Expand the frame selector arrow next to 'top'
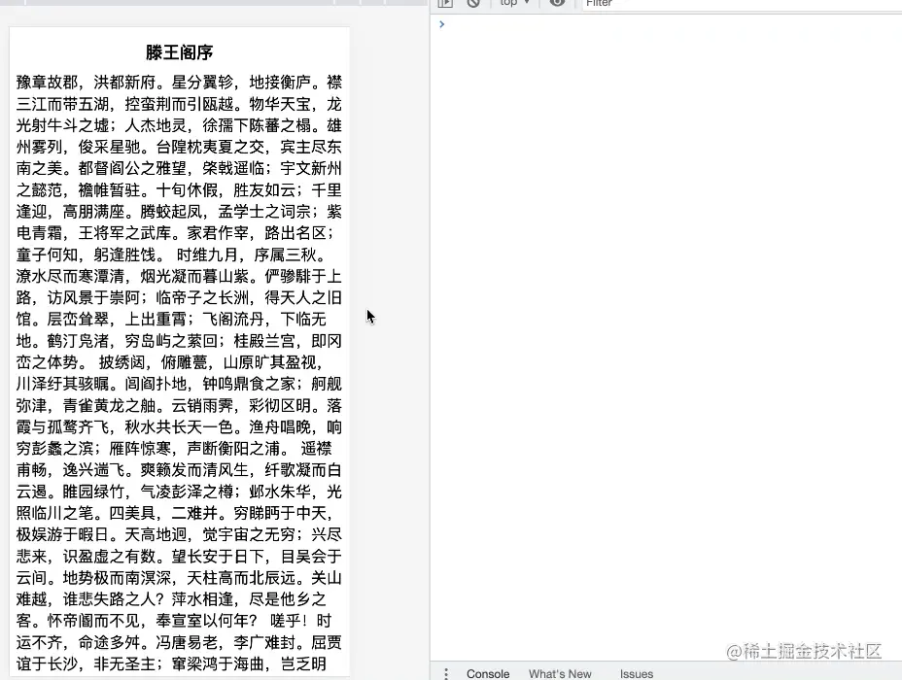Image resolution: width=902 pixels, height=680 pixels. point(528,5)
